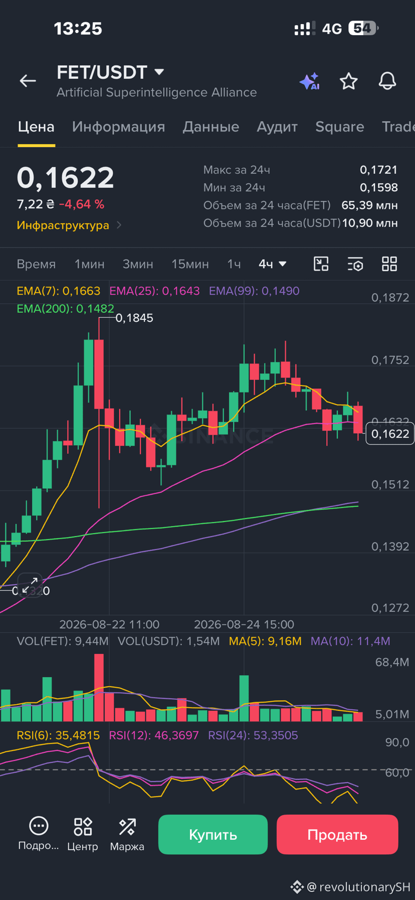The height and width of the screenshot is (900, 415).
Task: Tap the Макс за 24ч value 0,1721
Action: tap(378, 170)
